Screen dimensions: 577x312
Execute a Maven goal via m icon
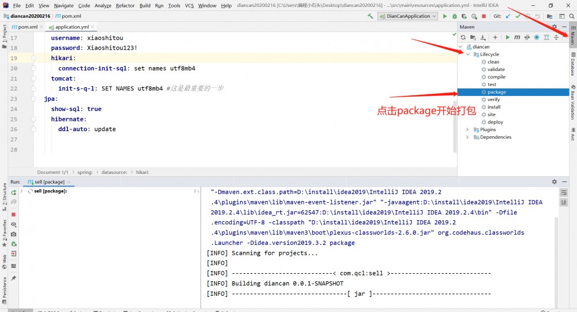517,37
